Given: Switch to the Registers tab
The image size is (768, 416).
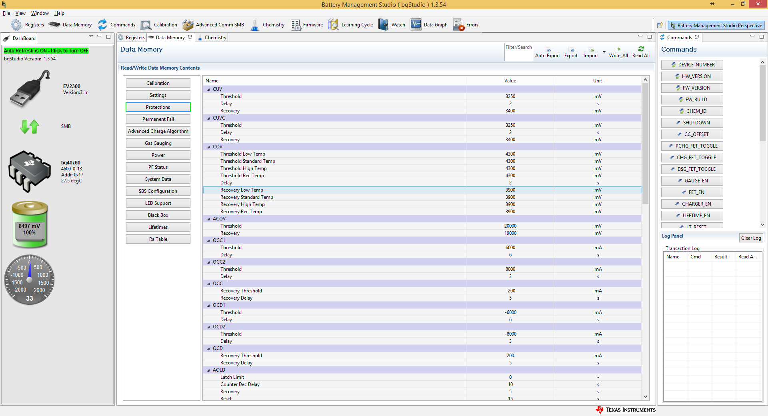Looking at the screenshot, I should coord(132,38).
